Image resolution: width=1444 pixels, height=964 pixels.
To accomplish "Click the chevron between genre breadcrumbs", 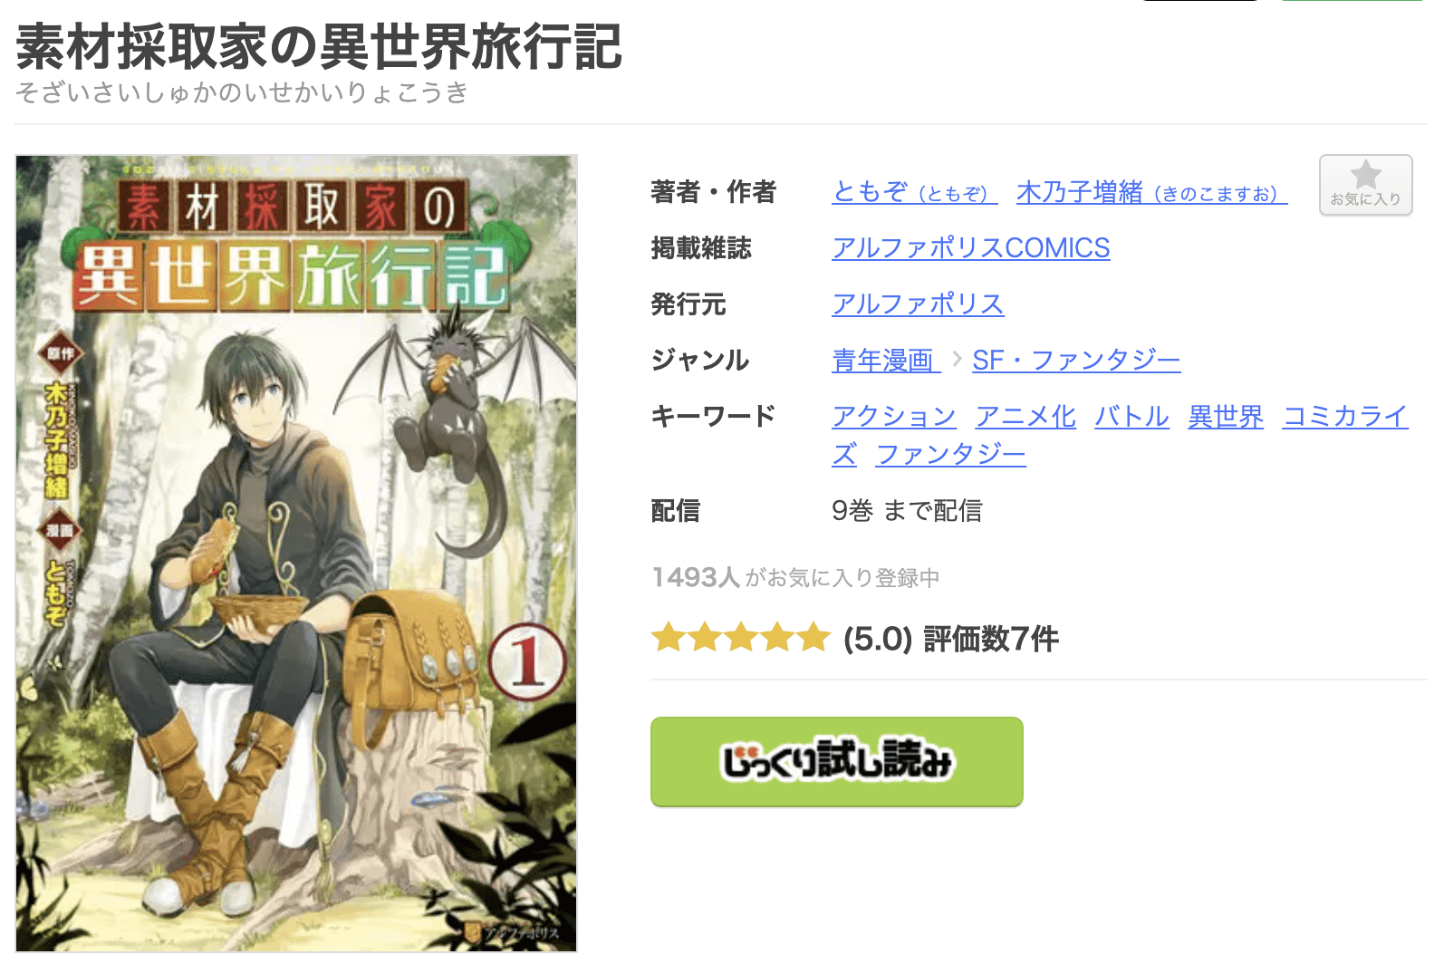I will tap(957, 360).
